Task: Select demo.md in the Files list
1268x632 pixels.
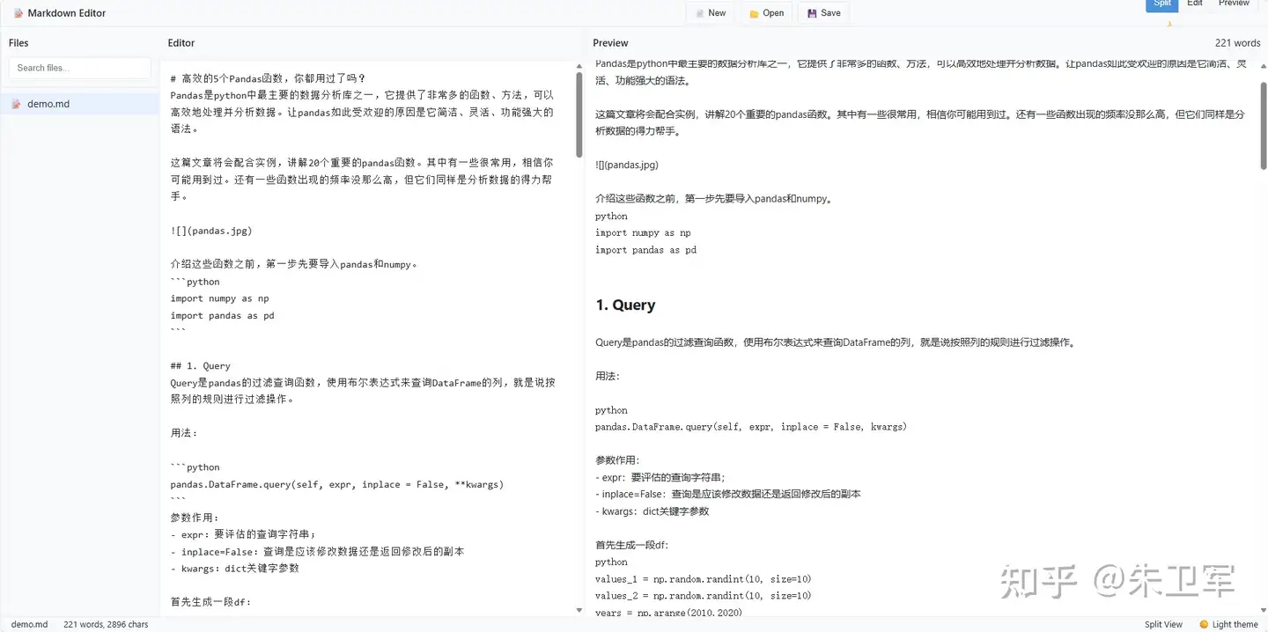Action: (79, 104)
